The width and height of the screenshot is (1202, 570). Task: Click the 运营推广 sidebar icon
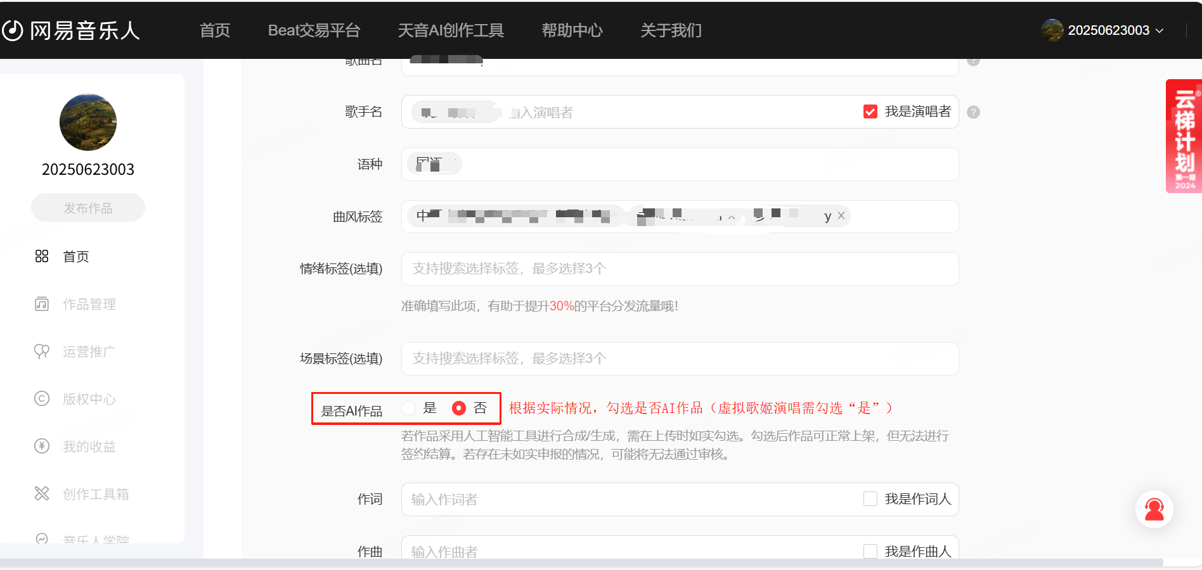(42, 351)
